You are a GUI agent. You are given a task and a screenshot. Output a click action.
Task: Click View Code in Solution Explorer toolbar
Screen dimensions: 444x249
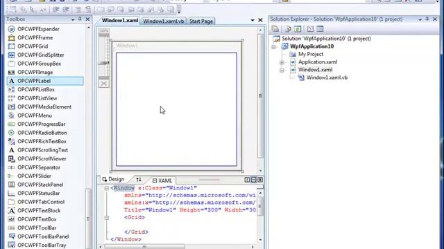click(x=310, y=29)
